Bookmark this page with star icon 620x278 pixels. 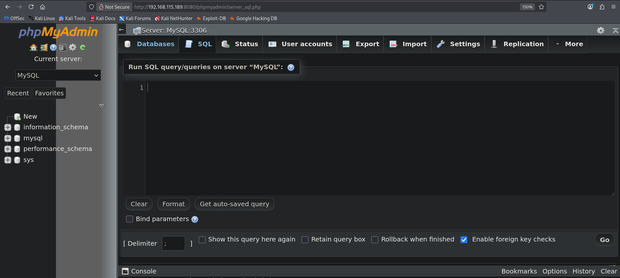coord(541,7)
